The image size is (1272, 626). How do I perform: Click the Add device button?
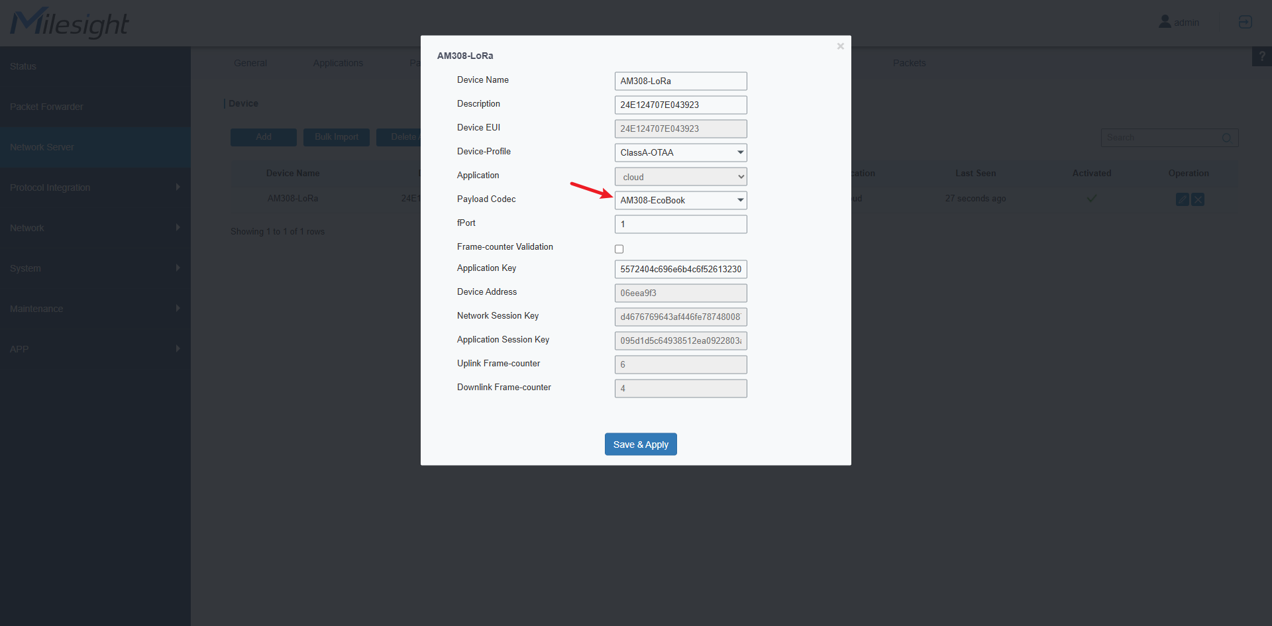[x=264, y=137]
